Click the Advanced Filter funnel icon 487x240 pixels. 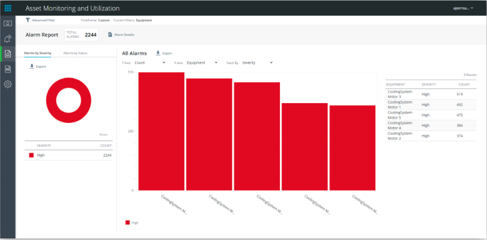click(x=28, y=20)
